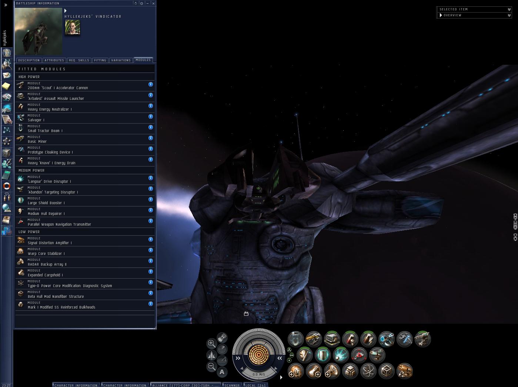Toggle the tactical overlay radar icon
Screen dimensions: 518x387
click(x=222, y=349)
